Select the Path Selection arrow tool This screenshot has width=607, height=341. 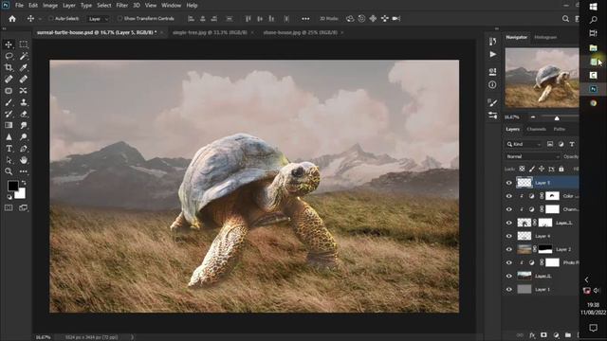(9, 160)
